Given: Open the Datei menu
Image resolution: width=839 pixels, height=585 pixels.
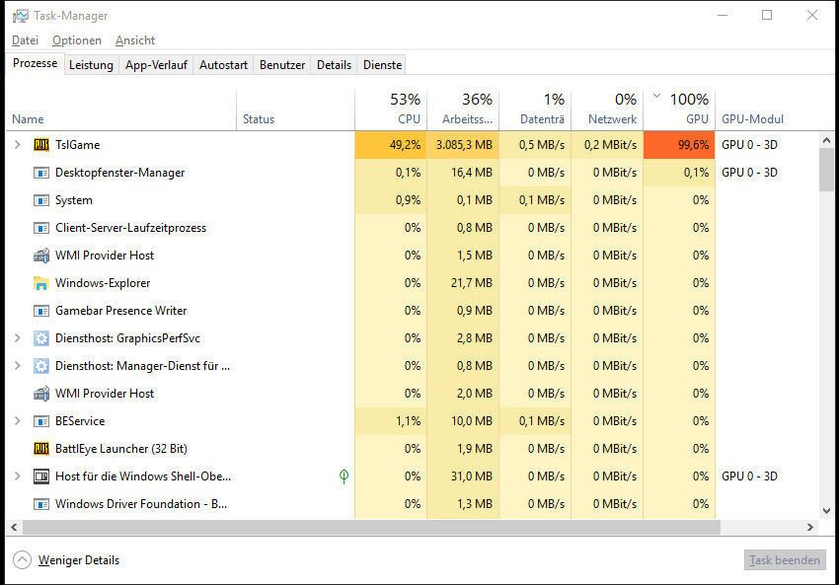Looking at the screenshot, I should (25, 40).
